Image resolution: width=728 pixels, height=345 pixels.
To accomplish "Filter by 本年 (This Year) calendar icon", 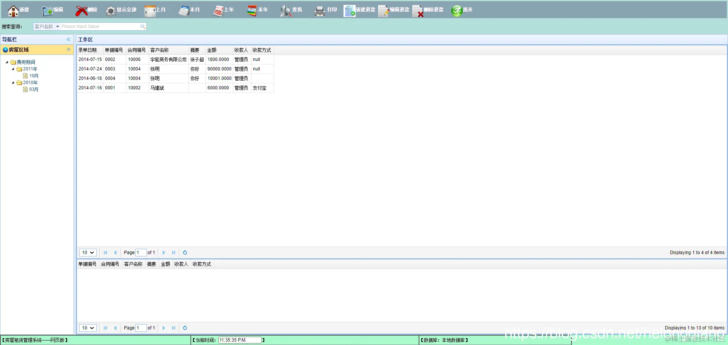I will 252,11.
